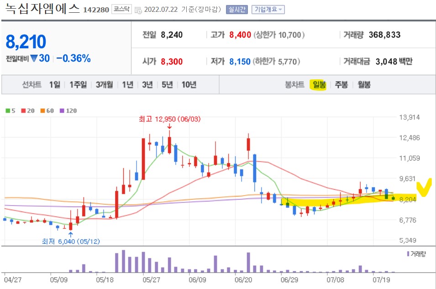The width and height of the screenshot is (436, 289).
Task: Switch to the 주봉 weekly candle chart
Action: click(x=341, y=84)
